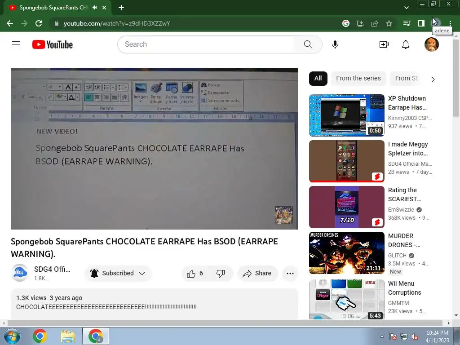Click the XP Shutdown video thumbnail

(346, 115)
